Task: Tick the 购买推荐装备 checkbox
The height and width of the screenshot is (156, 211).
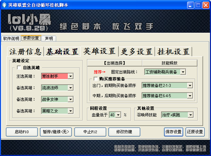Action: click(x=95, y=79)
